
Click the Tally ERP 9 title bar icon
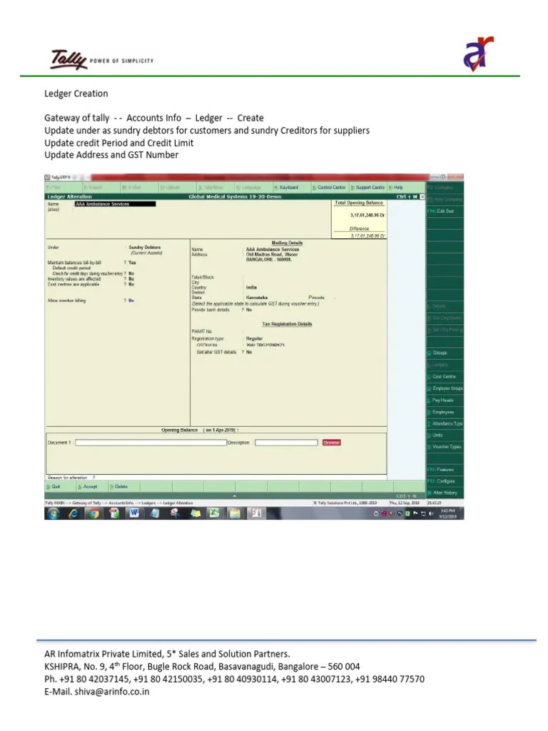(x=47, y=177)
